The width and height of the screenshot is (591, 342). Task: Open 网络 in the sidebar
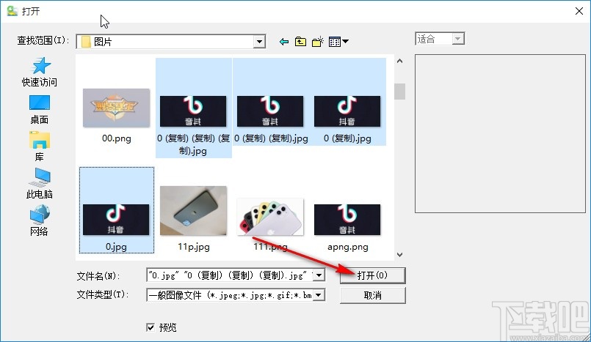(x=40, y=220)
